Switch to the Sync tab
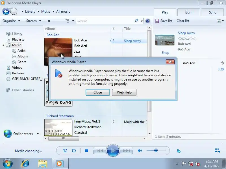 pos(212,12)
